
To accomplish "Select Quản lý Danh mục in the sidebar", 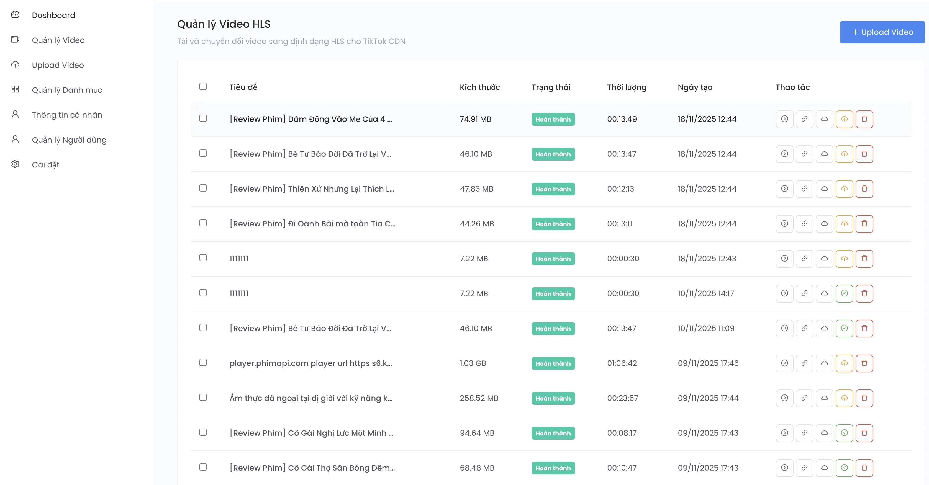I will coord(67,90).
